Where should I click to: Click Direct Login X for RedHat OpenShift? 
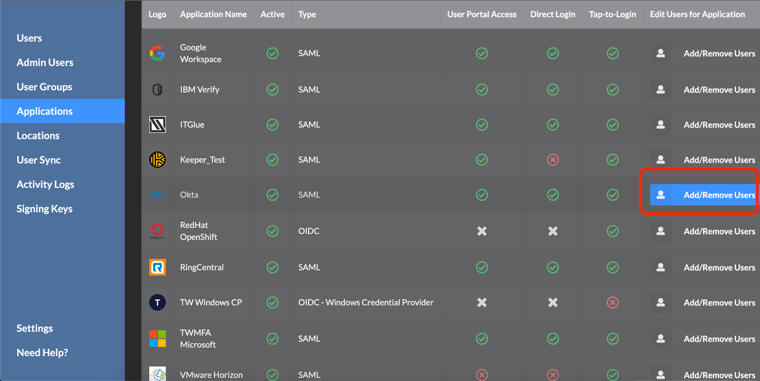[553, 231]
